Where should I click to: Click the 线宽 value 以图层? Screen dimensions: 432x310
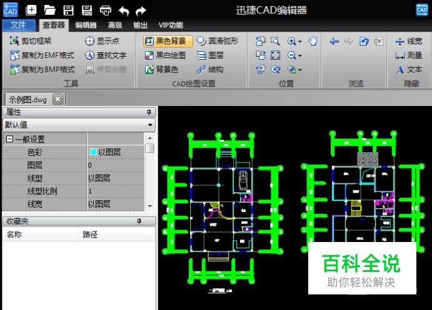(116, 204)
